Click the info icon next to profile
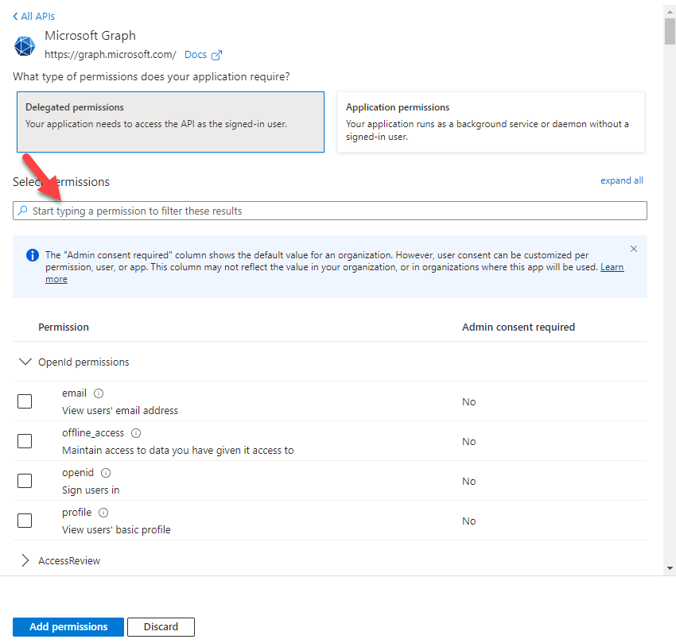 point(103,513)
